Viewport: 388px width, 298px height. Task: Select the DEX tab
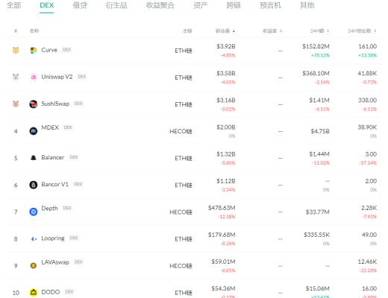click(46, 5)
